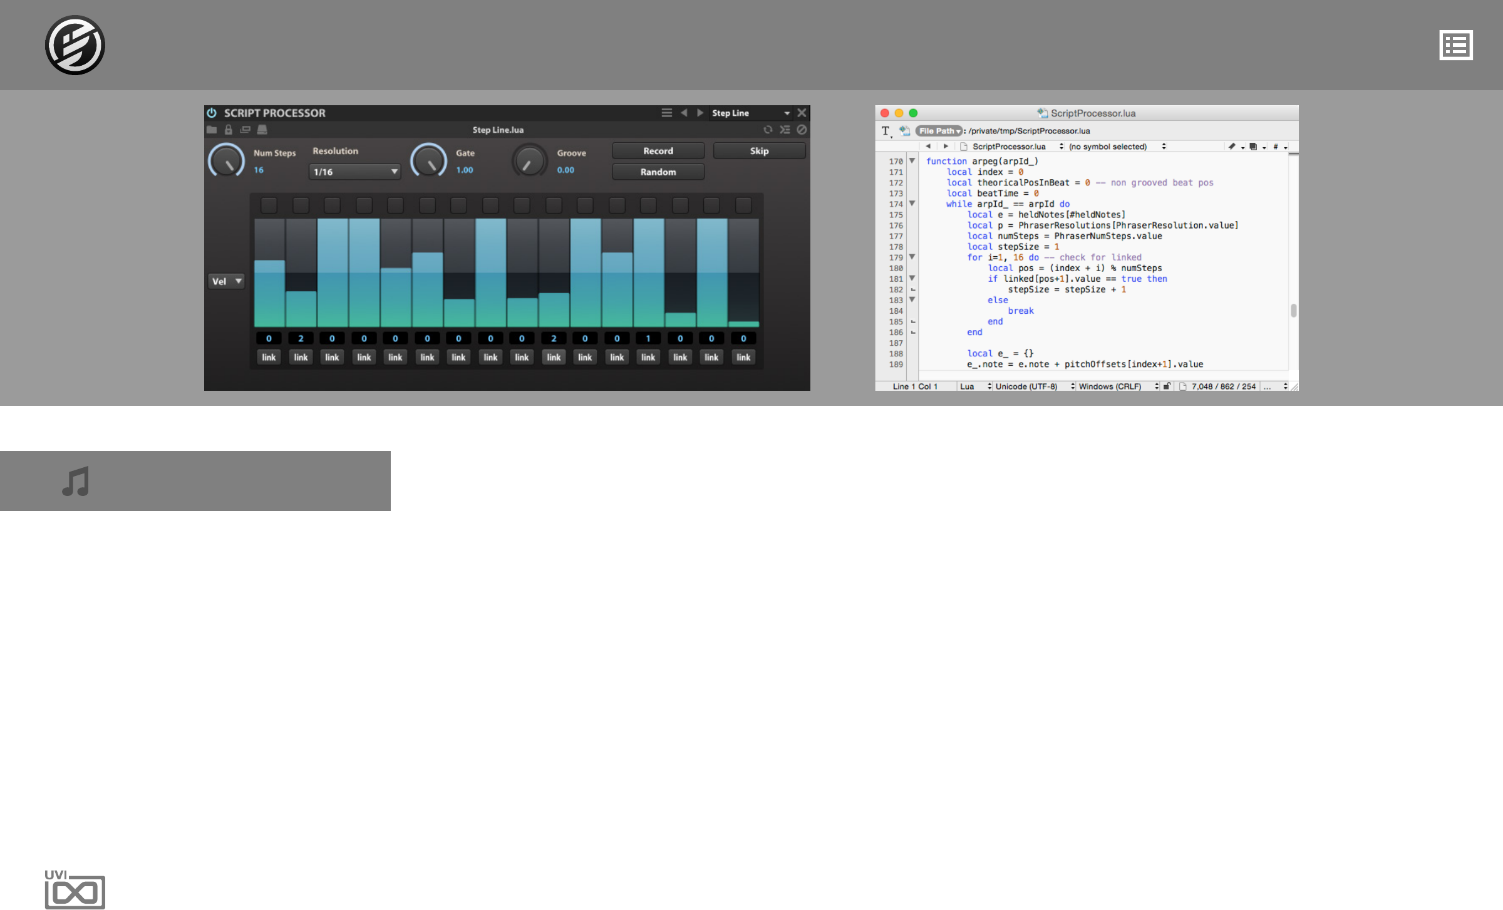Image resolution: width=1503 pixels, height=910 pixels.
Task: Click the reload script icon
Action: (x=768, y=130)
